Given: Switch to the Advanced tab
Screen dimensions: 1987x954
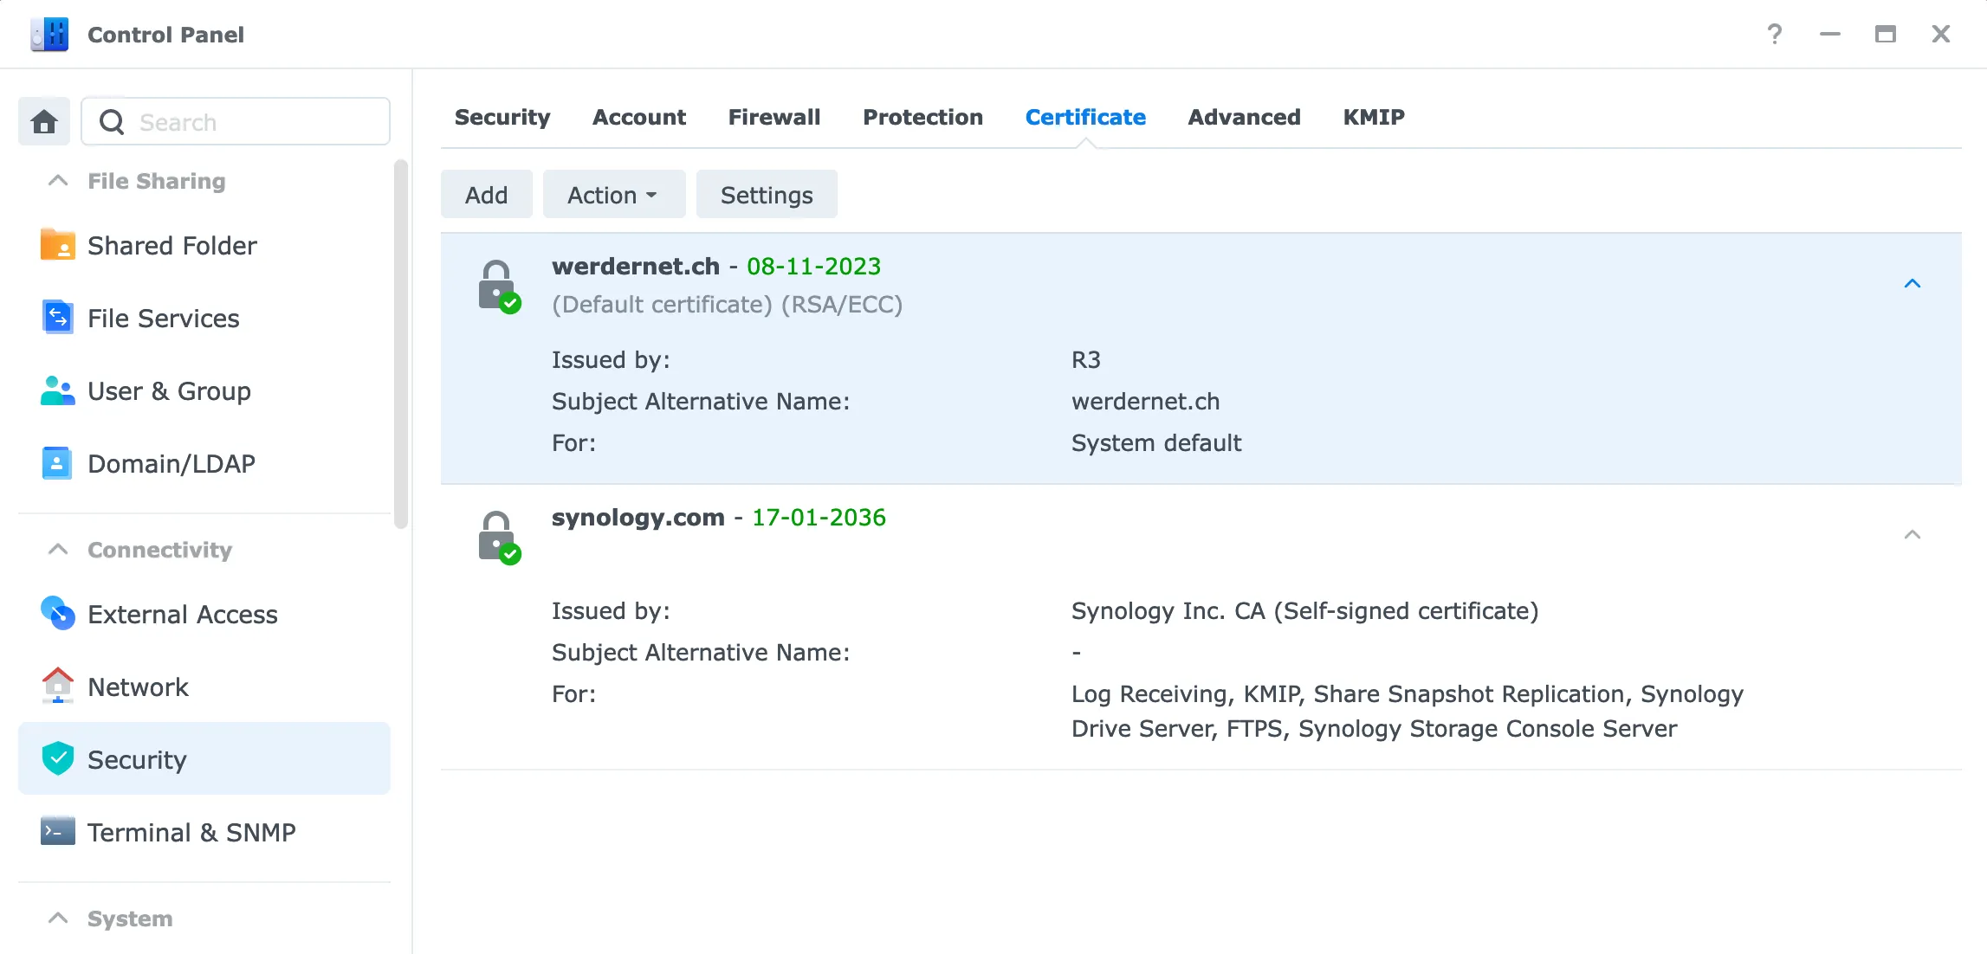Looking at the screenshot, I should [x=1245, y=117].
